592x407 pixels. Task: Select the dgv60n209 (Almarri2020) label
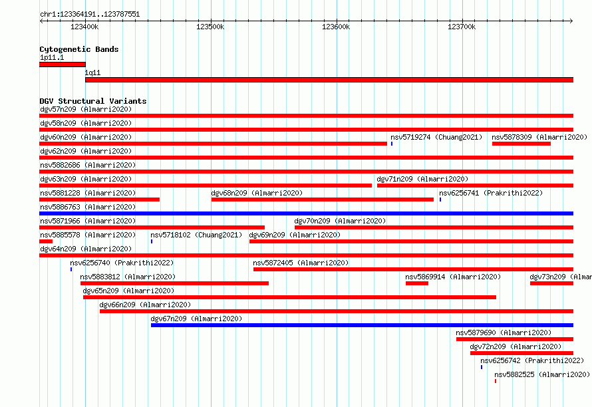[86, 137]
